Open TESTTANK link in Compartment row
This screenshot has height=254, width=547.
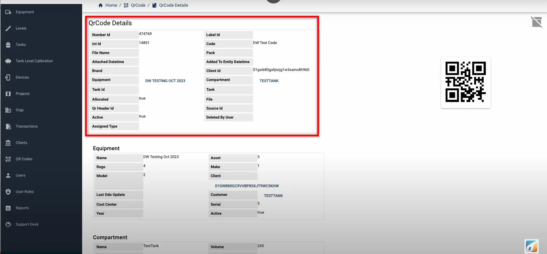[x=269, y=81]
